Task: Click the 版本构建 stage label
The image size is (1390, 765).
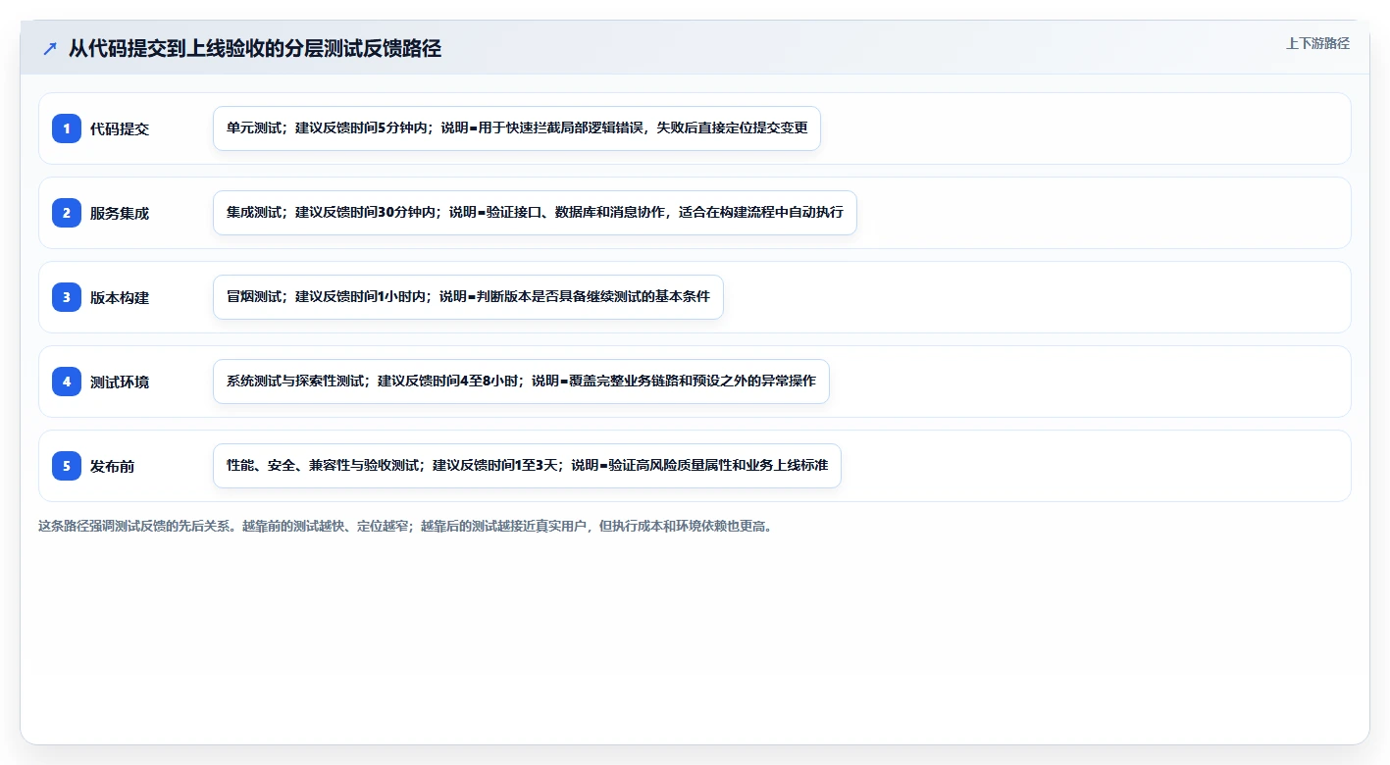Action: click(120, 297)
